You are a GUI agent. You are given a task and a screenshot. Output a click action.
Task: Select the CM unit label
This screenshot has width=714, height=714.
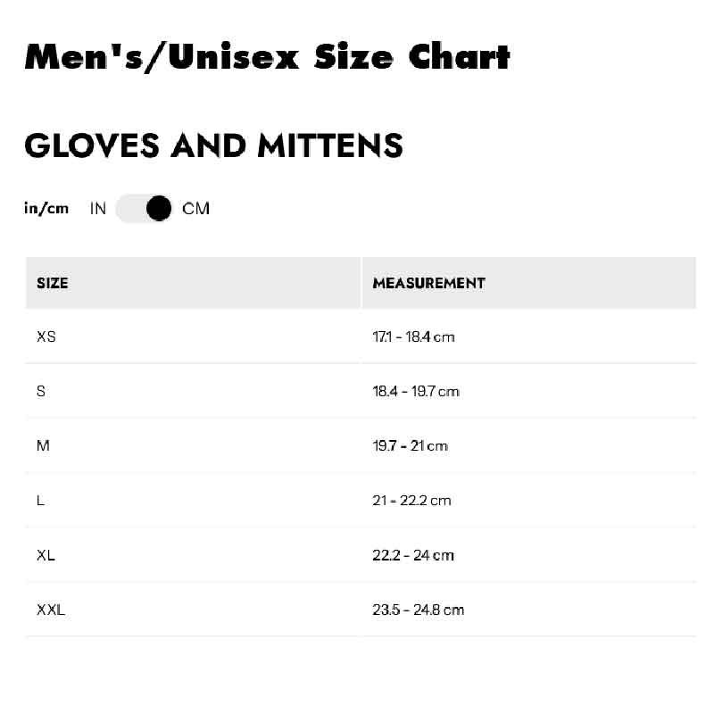195,209
